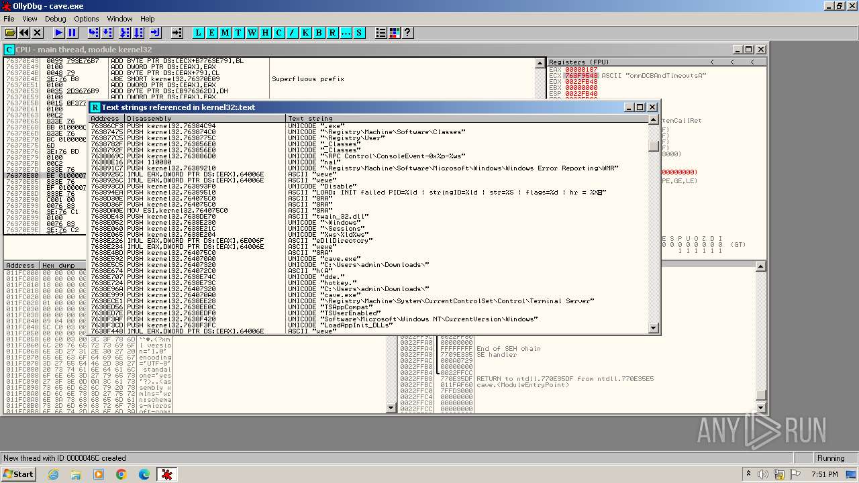Select ECX register value 763F9543
This screenshot has height=483, width=859.
pyautogui.click(x=581, y=76)
